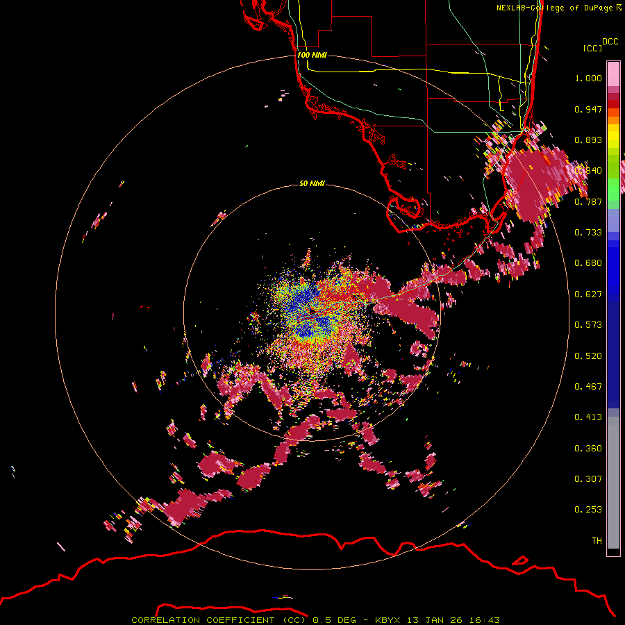The image size is (625, 625).
Task: Click the 0.680 value on the color scale
Action: 588,263
